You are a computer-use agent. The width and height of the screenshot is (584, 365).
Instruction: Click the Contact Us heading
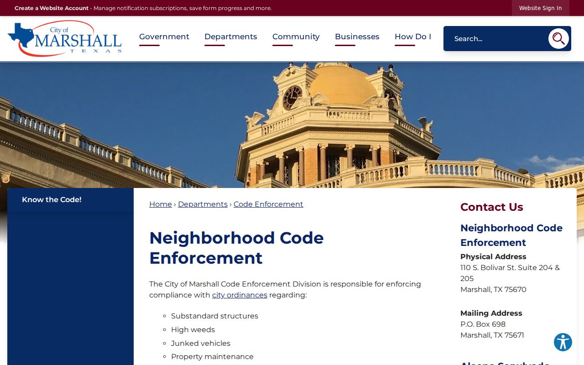492,207
